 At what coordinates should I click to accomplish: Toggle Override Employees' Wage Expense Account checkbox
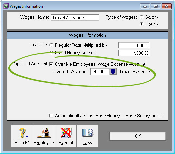click(51, 64)
